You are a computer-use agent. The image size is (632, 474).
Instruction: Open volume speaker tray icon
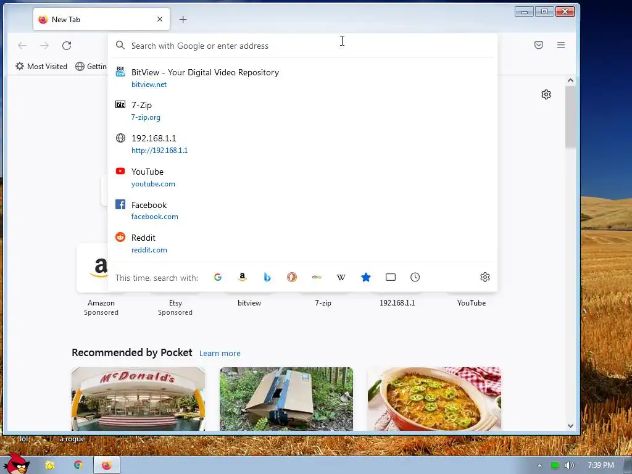pyautogui.click(x=569, y=465)
